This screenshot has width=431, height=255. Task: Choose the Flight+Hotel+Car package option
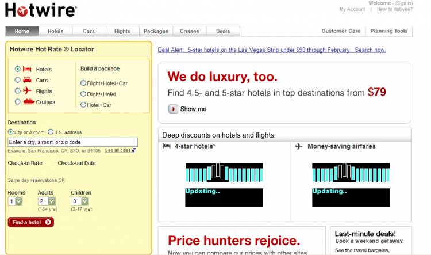tap(83, 83)
